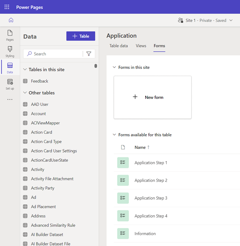Viewport: 240px width, 246px height.
Task: Go to the Home icon
Action: coord(11,20)
